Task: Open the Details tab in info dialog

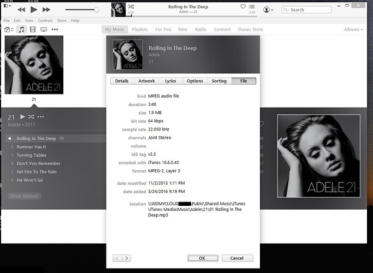Action: 122,81
